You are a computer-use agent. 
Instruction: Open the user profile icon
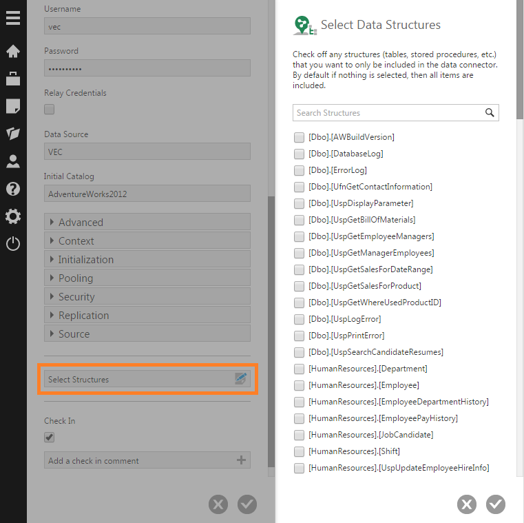point(13,161)
